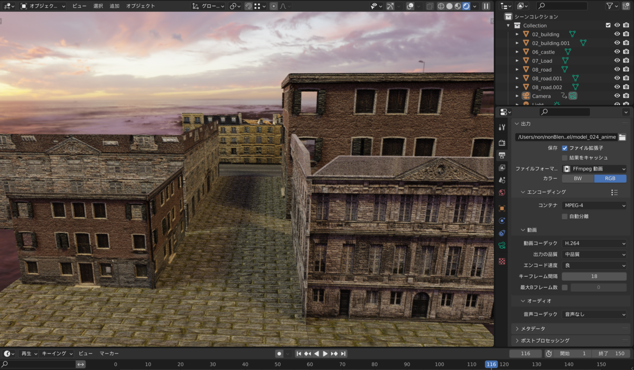Select rendered viewport shading

466,6
